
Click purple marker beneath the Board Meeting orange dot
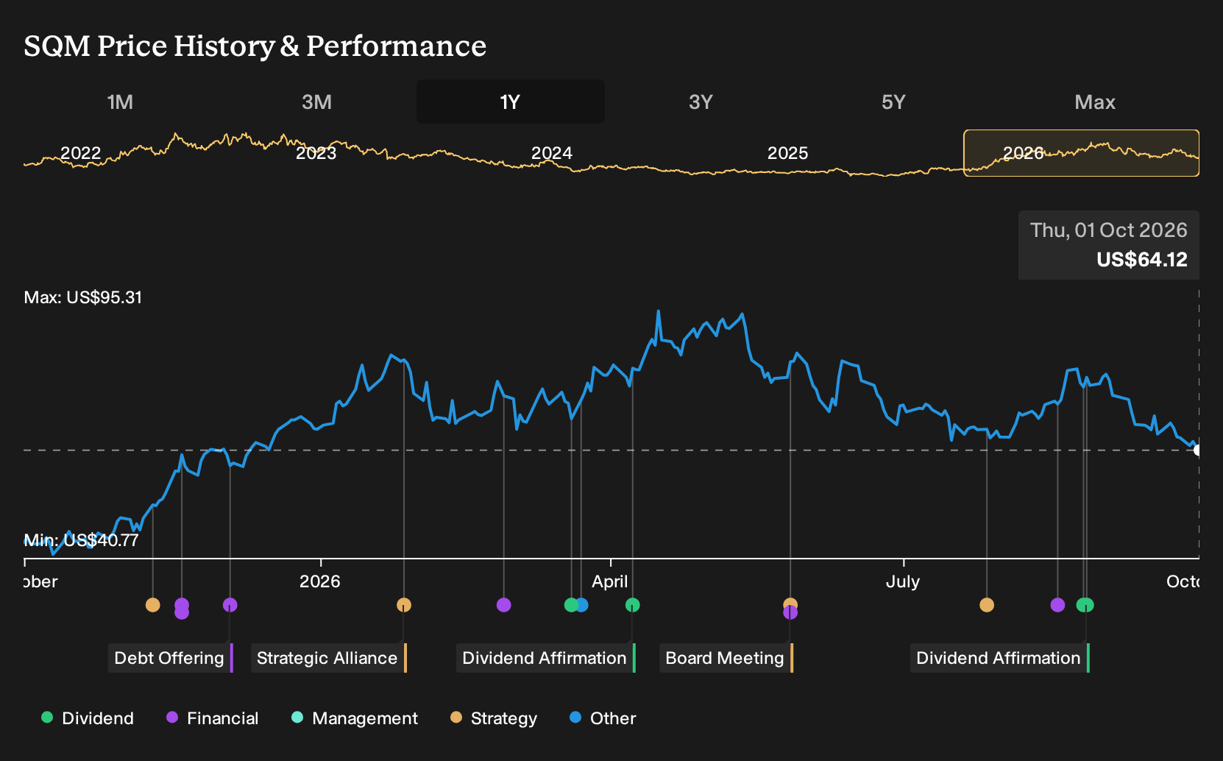(790, 613)
